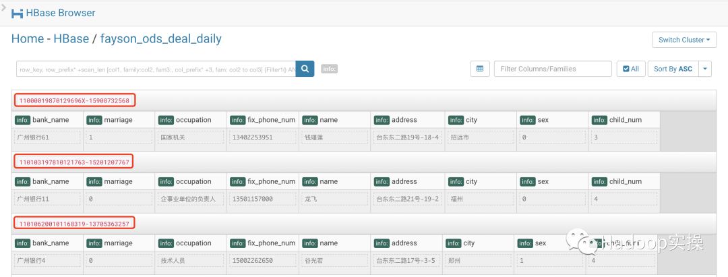Viewport: 728px width, 277px height.
Task: Click info: bank_name header above 广州银行61
Action: (x=42, y=120)
